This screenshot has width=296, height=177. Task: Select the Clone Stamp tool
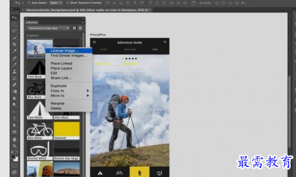pyautogui.click(x=14, y=72)
